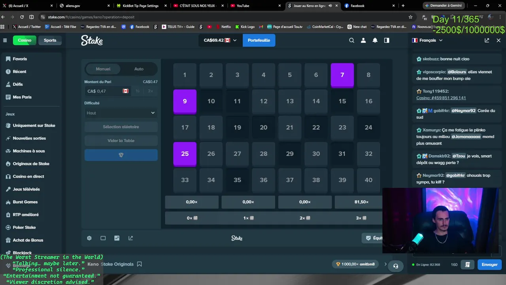
Task: Select Keno tile 1
Action: pos(185,75)
